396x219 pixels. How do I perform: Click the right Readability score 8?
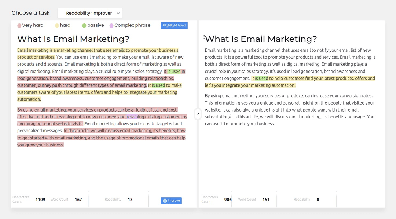318,200
